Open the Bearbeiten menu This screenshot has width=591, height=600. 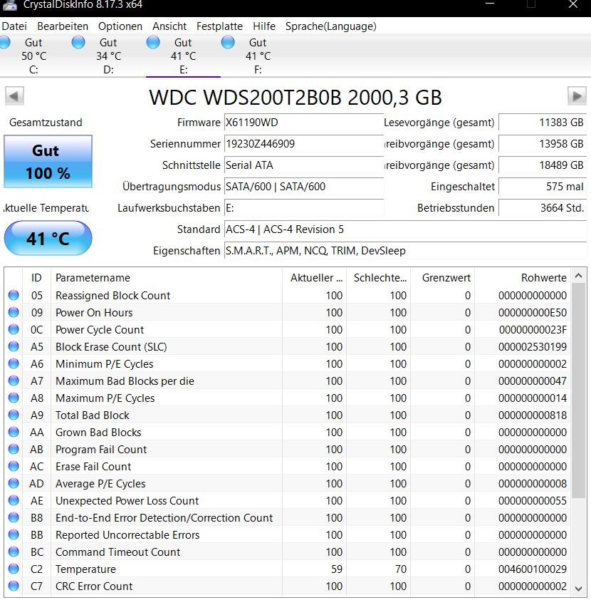(63, 26)
